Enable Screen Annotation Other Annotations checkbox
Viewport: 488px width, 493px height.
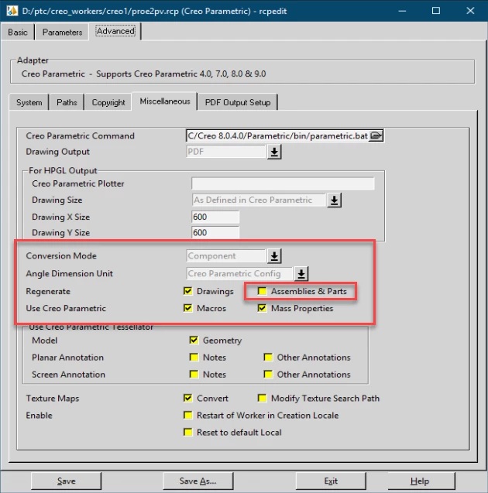268,374
